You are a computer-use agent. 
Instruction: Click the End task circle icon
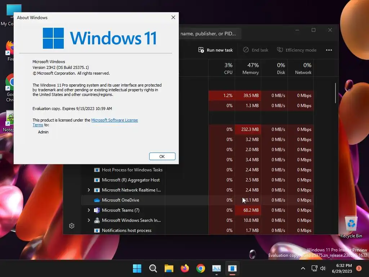click(x=246, y=50)
